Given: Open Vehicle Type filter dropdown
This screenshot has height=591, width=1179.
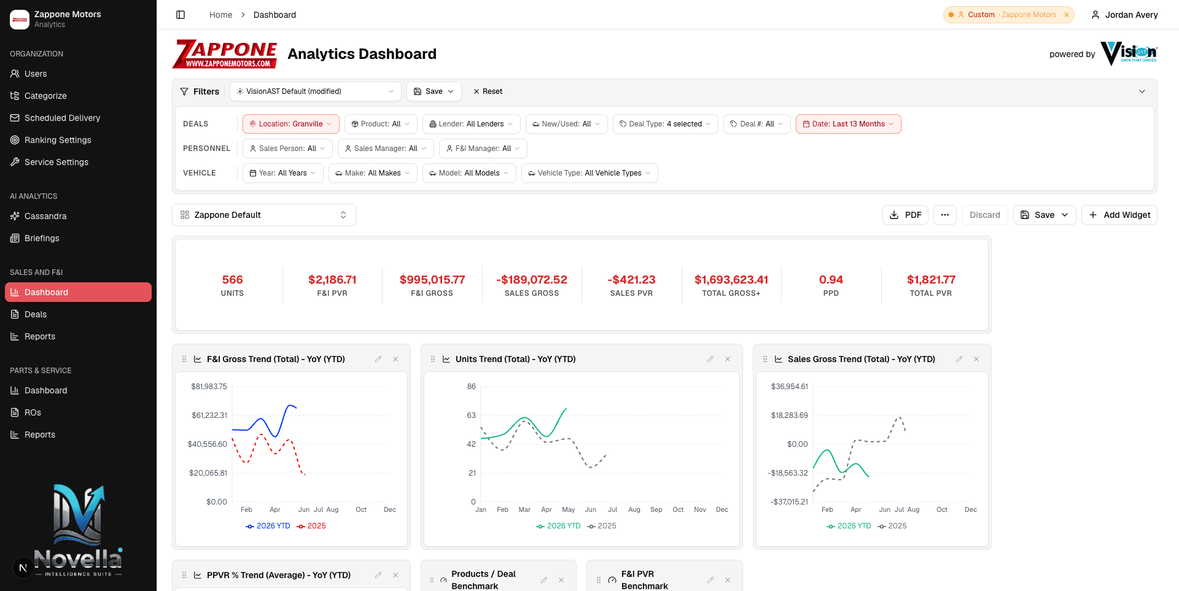Looking at the screenshot, I should pos(589,173).
